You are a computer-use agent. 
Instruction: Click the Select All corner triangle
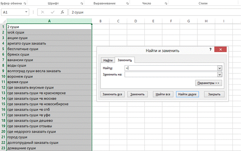4,21
